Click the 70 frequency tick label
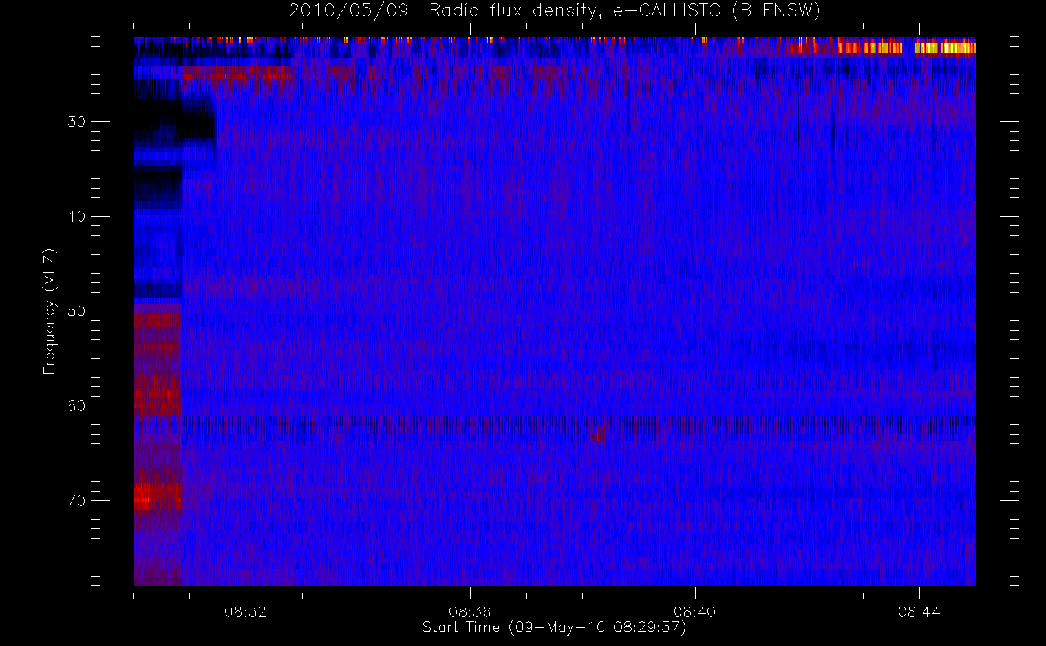The height and width of the screenshot is (646, 1046). [76, 501]
